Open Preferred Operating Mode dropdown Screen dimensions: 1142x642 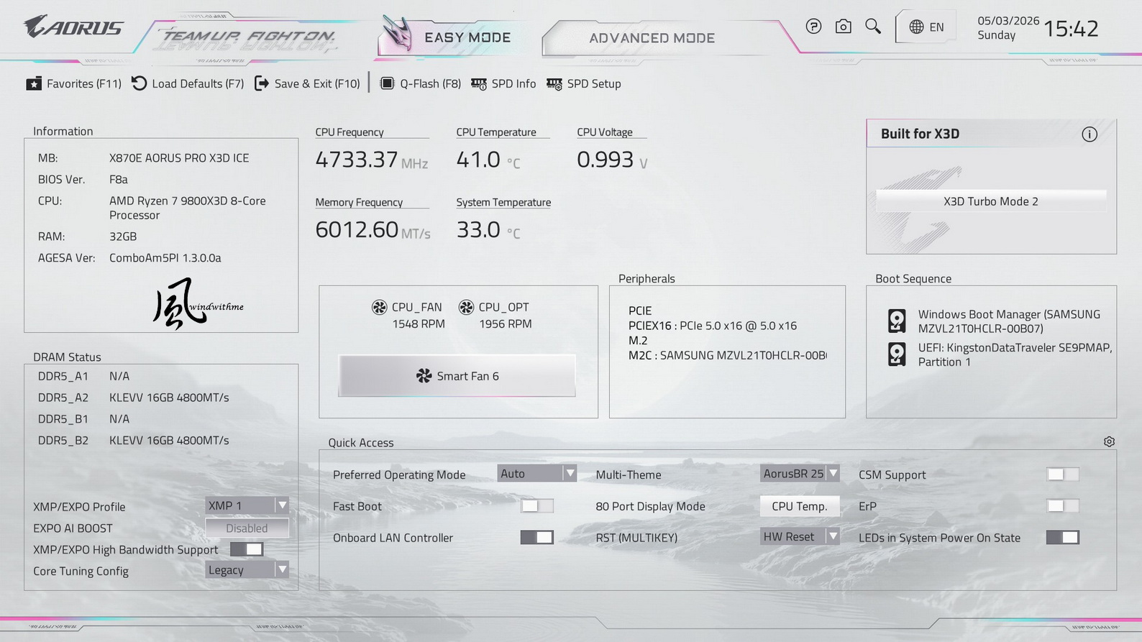click(x=537, y=473)
